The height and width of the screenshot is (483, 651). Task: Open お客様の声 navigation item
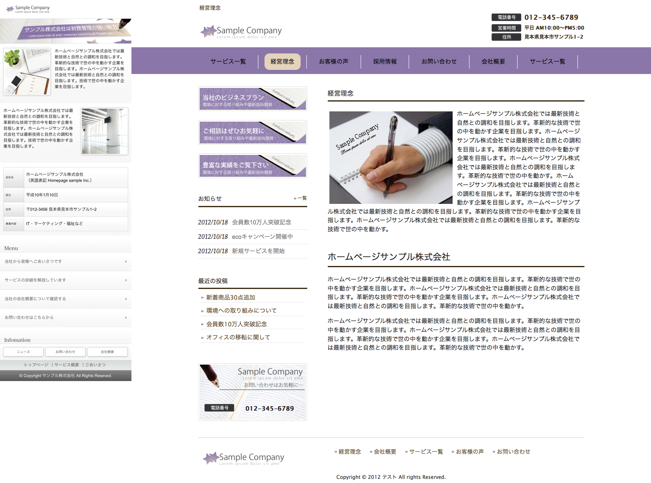pos(334,62)
